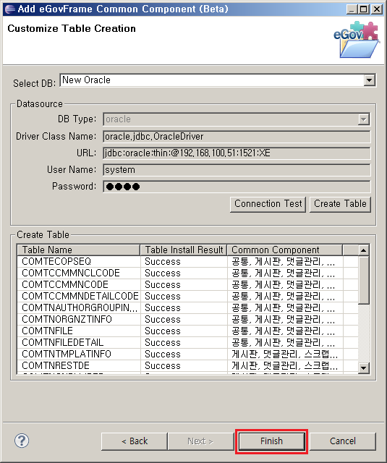Click the Eclipse icon in title bar
387x463 pixels.
pyautogui.click(x=10, y=9)
